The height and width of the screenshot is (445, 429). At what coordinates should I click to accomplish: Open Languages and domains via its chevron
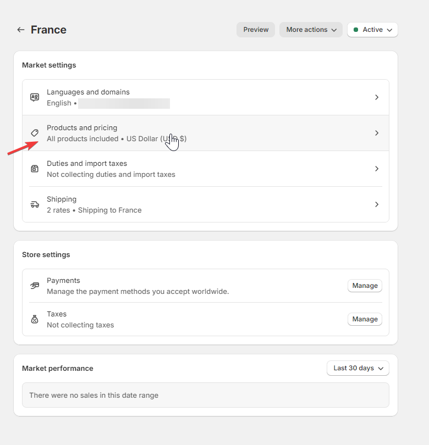click(377, 97)
